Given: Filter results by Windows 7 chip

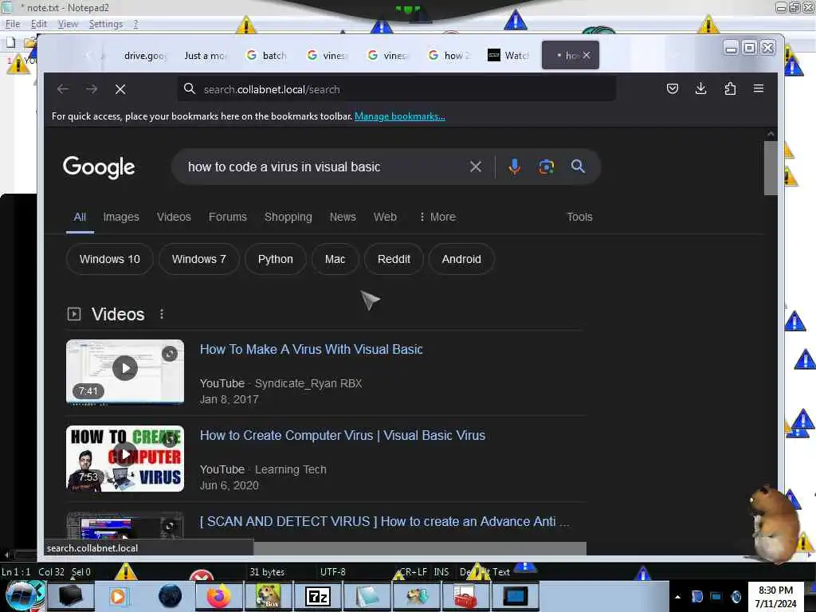Looking at the screenshot, I should (x=198, y=259).
